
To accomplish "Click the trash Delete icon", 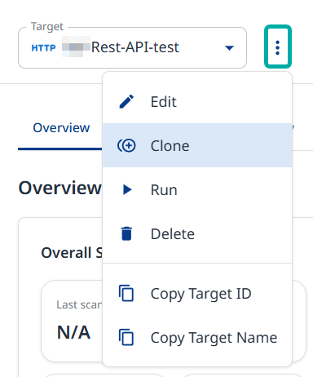I will (126, 233).
